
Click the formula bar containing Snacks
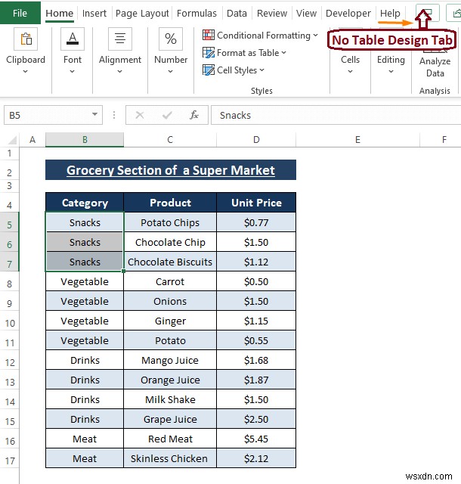pos(336,115)
